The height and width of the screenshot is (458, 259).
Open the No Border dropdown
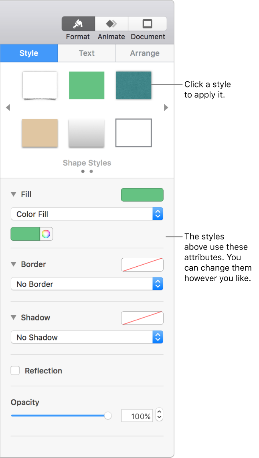point(87,284)
